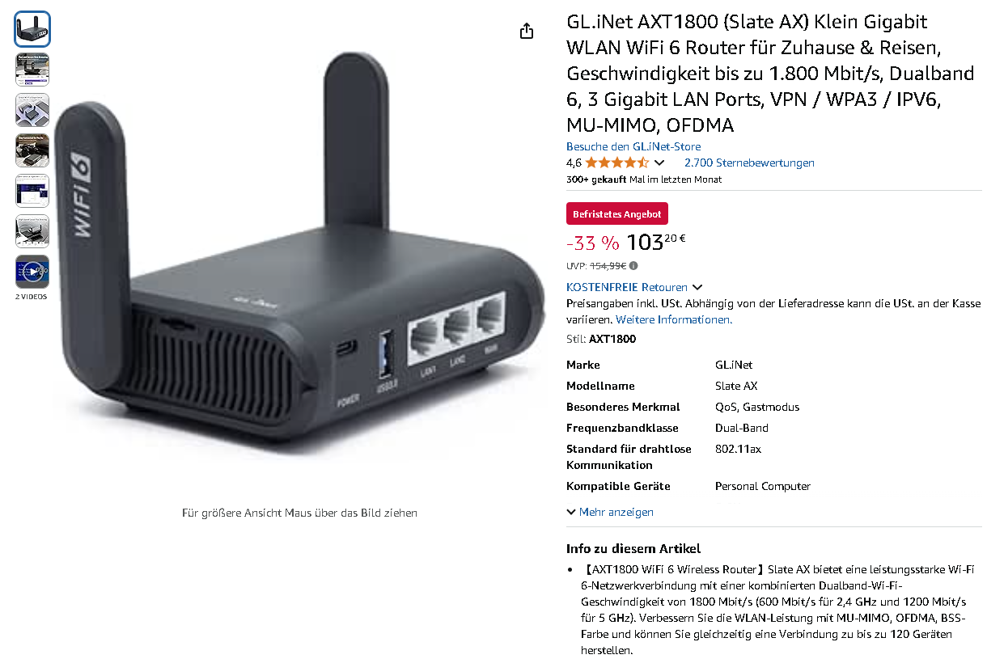Click the orange star rating icons
The height and width of the screenshot is (659, 987).
(617, 163)
